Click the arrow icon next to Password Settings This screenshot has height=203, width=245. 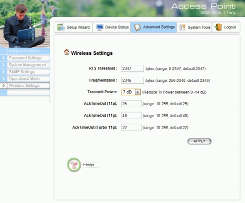[3, 58]
